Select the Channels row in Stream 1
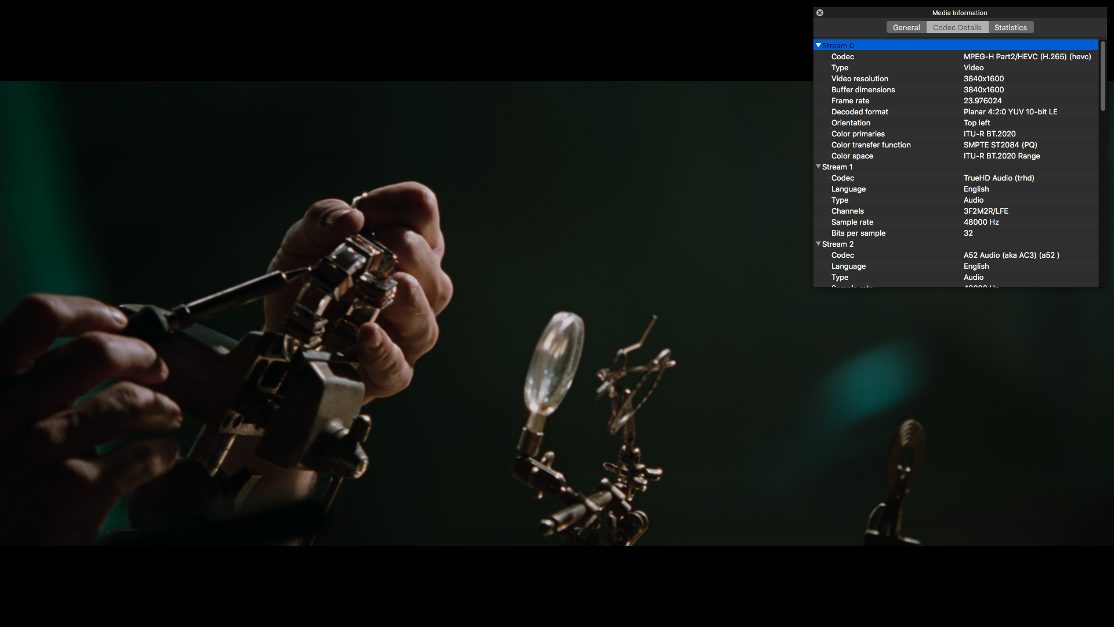1114x627 pixels. pos(847,211)
